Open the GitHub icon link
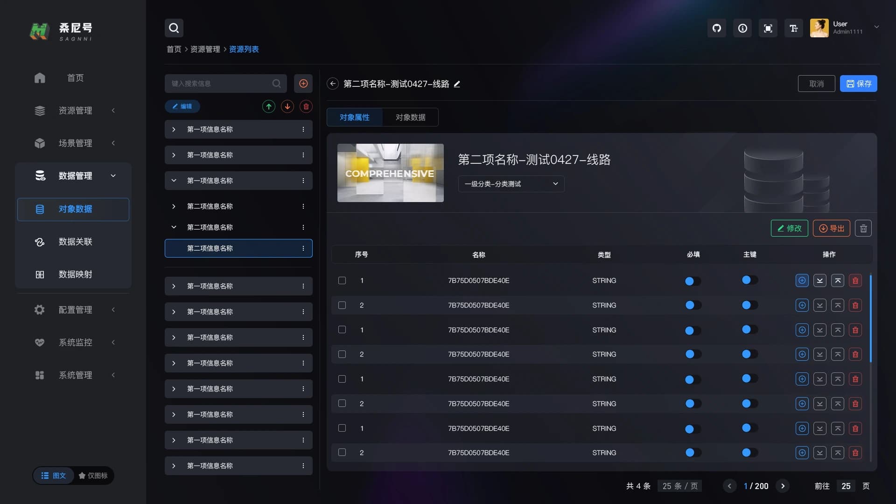The height and width of the screenshot is (504, 896). 717,28
